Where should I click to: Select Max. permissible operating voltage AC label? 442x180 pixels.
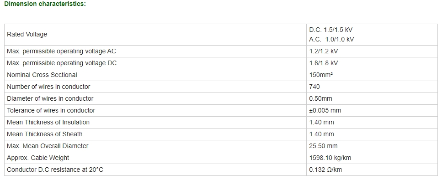[61, 51]
